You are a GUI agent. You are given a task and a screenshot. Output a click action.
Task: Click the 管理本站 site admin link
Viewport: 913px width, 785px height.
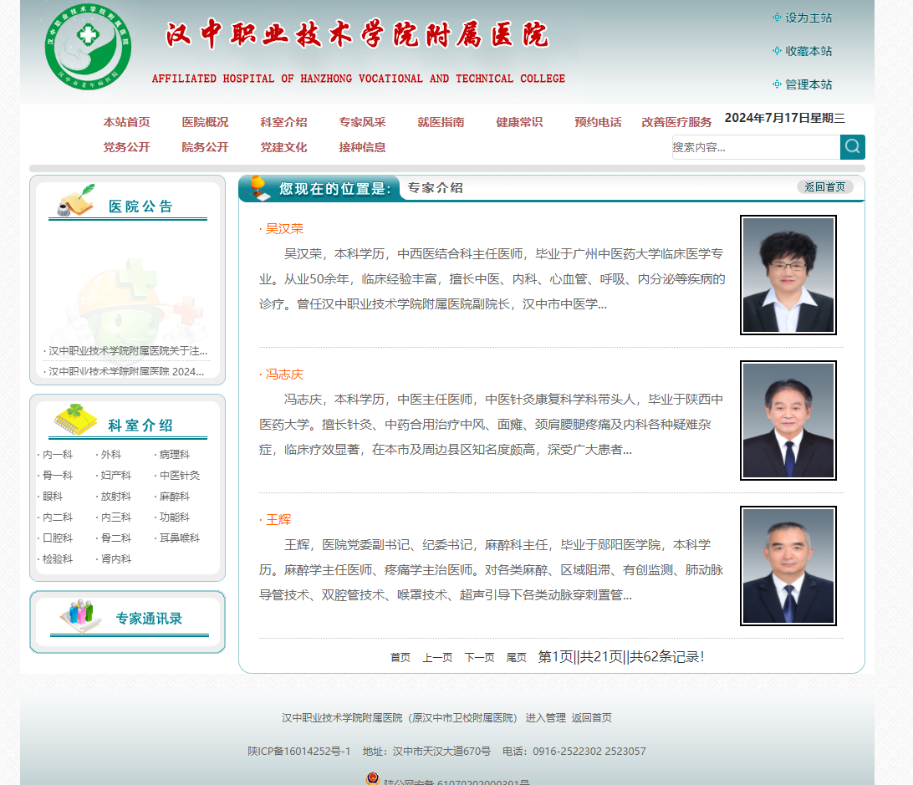point(808,84)
